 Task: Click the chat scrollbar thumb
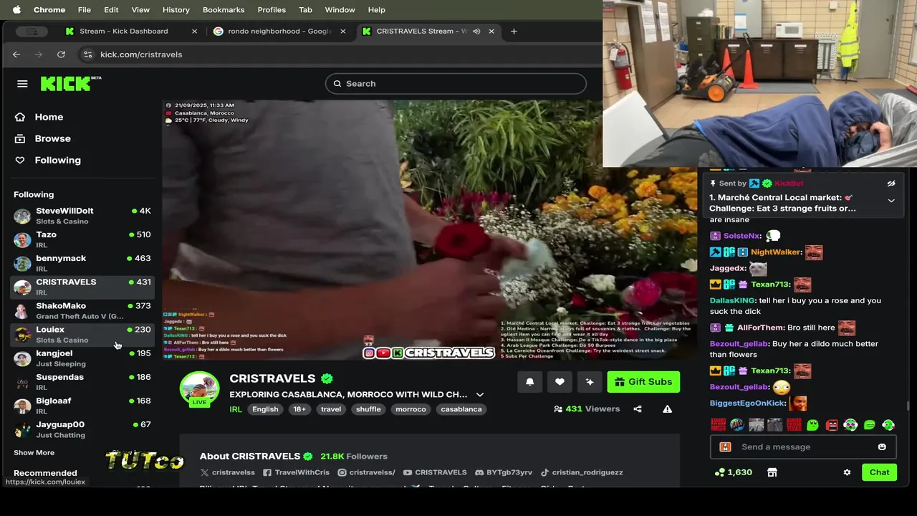[x=908, y=406]
